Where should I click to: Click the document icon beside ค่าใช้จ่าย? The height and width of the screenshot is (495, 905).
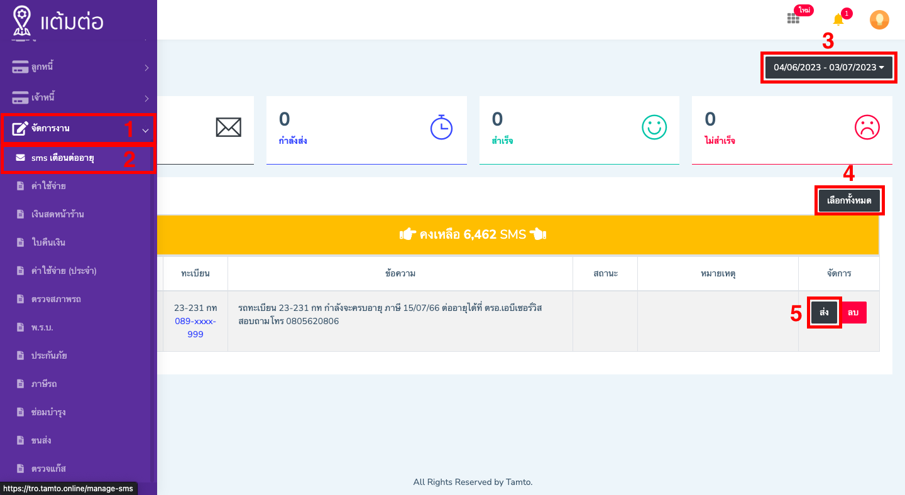click(20, 186)
